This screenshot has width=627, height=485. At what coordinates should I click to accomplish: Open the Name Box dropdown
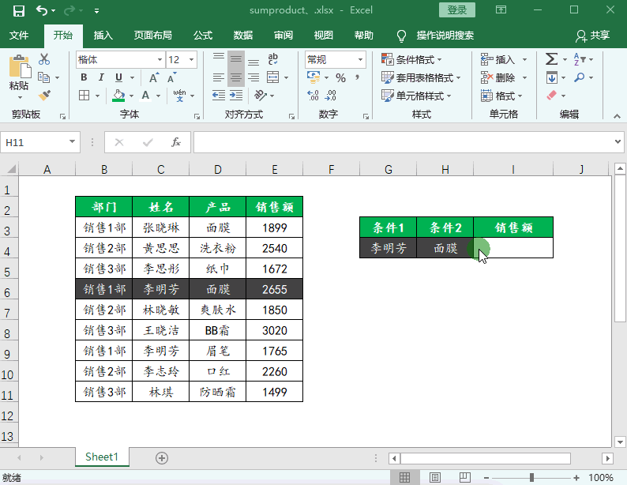(72, 141)
